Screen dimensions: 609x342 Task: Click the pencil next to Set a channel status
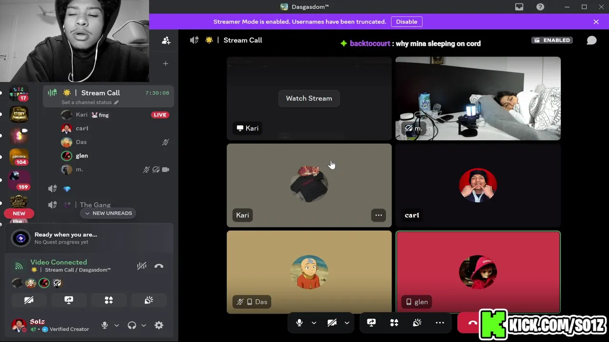click(116, 103)
